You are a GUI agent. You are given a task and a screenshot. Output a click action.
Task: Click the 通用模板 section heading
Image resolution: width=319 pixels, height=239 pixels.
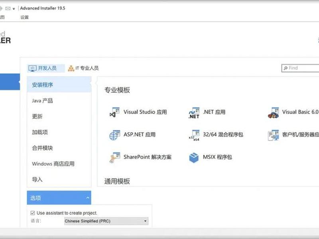pos(117,181)
